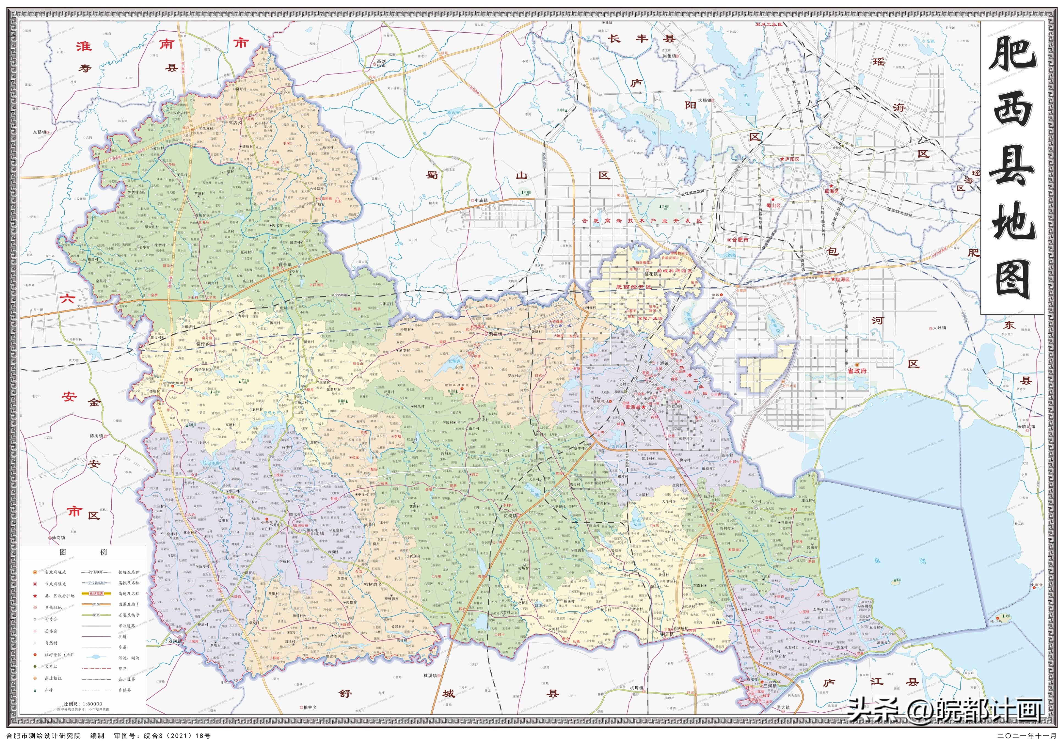Viewport: 1064px width, 745px height.
Task: Select the 乡镇驻地 legend symbol
Action: (x=35, y=607)
